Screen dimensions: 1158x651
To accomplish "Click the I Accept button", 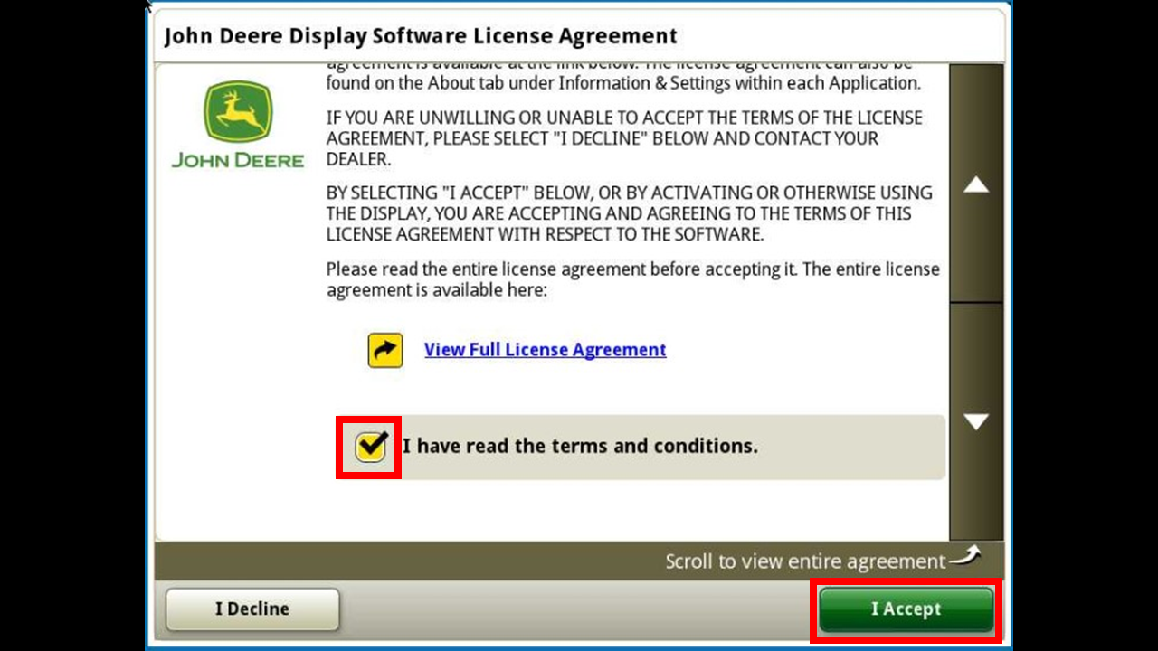I will tap(906, 609).
